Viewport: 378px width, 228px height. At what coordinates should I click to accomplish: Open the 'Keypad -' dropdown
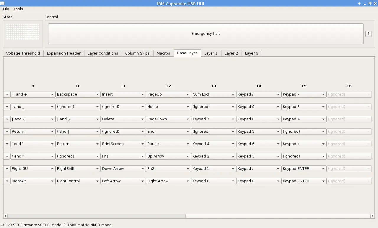tap(304, 94)
